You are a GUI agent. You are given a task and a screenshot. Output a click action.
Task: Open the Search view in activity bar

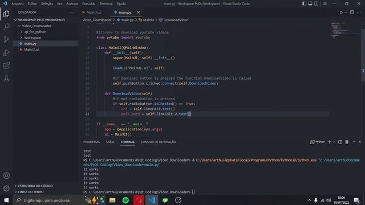6,27
